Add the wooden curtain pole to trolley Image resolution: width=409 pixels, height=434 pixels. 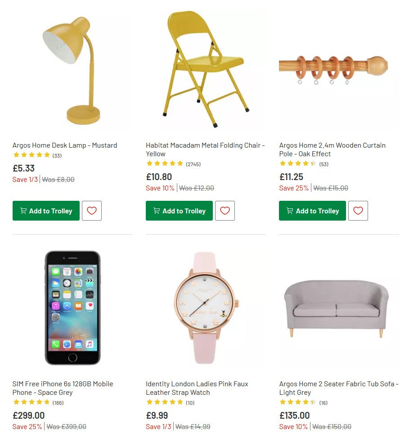[312, 210]
